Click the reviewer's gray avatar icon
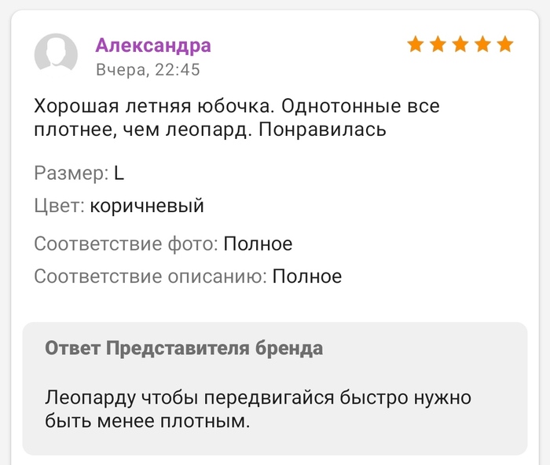 (x=56, y=54)
